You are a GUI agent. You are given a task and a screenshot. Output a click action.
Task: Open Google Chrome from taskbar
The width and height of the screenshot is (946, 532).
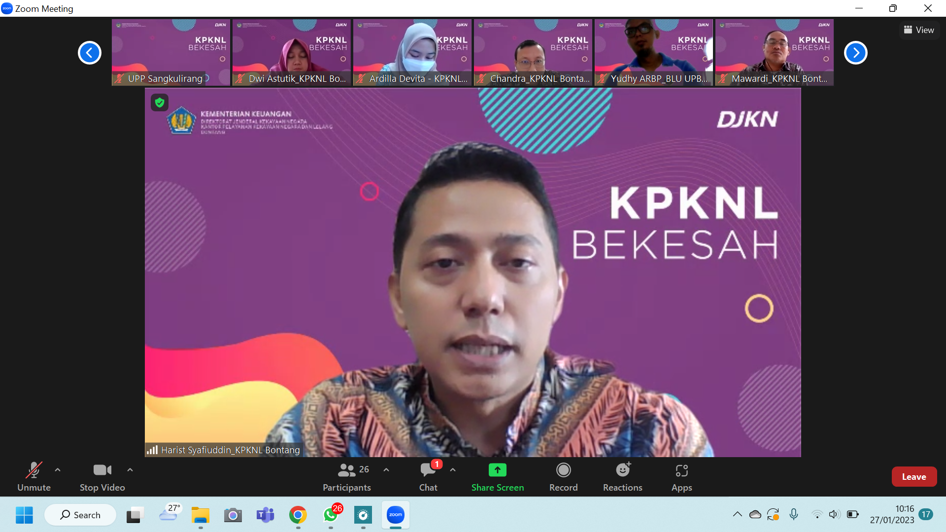tap(298, 515)
